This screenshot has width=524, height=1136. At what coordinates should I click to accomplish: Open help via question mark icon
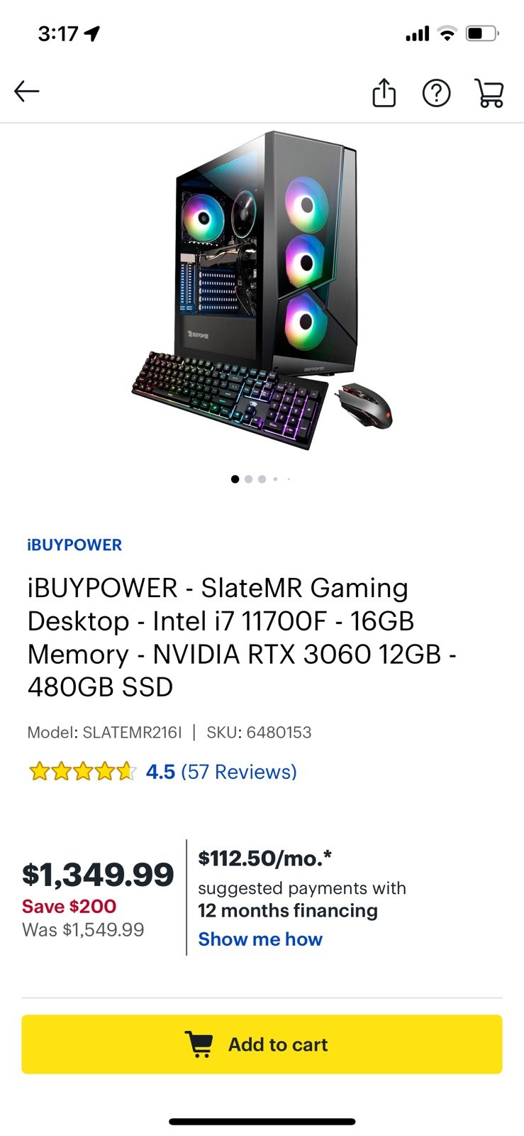(x=436, y=93)
